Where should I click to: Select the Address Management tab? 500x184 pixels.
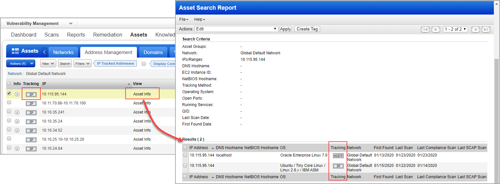coord(108,52)
